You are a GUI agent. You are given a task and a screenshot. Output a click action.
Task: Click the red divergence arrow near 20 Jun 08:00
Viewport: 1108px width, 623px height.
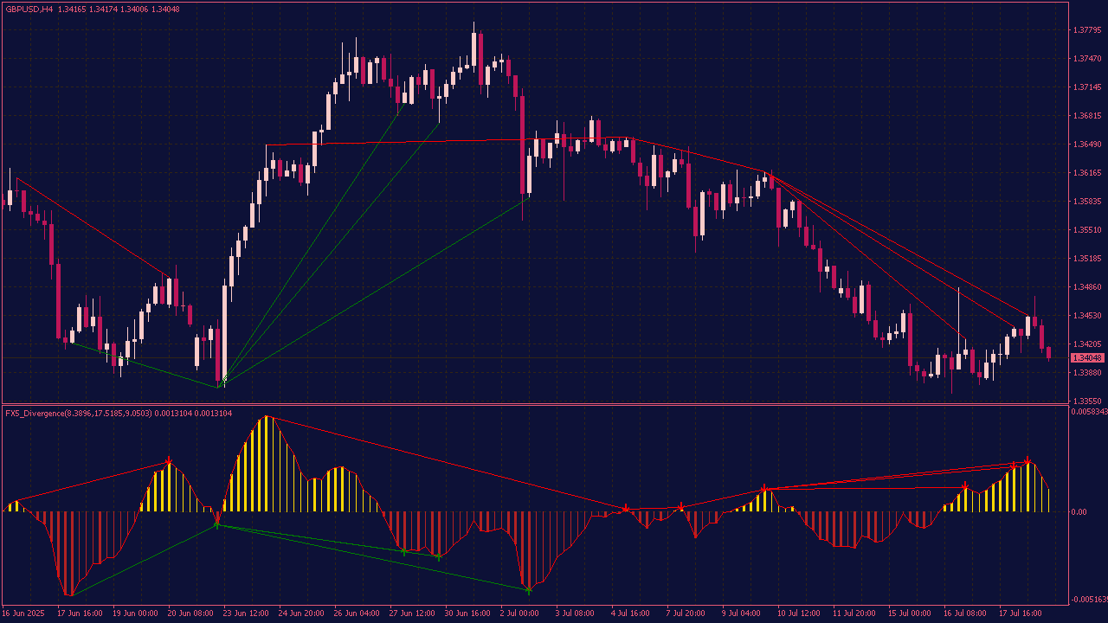[x=169, y=461]
